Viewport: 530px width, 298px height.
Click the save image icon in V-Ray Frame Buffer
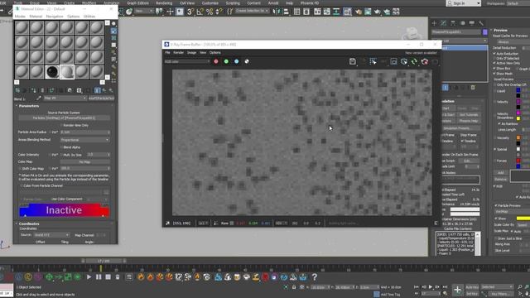353,61
